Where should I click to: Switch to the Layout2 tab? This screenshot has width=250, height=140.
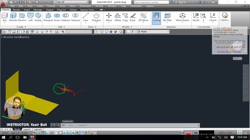tap(38, 129)
